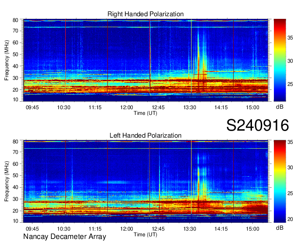Click the horizontal 73 MHz line in the Right Handed spectrogram
The width and height of the screenshot is (298, 242).
145,27
